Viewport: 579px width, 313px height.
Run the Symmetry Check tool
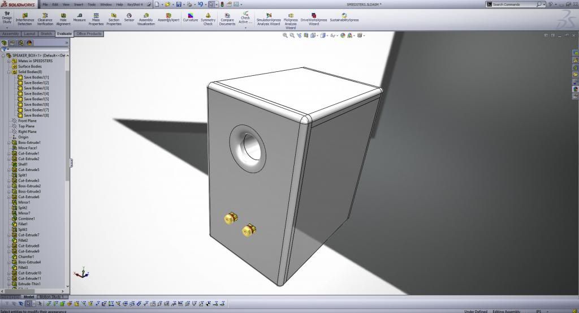(x=208, y=19)
